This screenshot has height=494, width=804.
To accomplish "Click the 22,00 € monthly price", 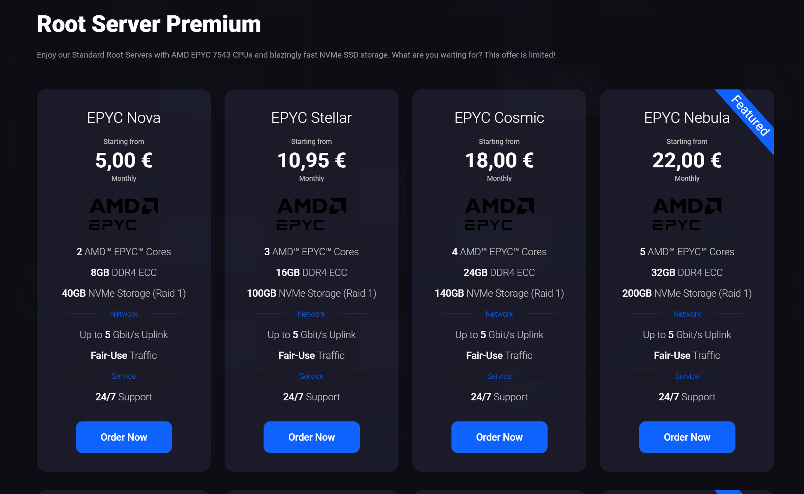I will coord(687,160).
